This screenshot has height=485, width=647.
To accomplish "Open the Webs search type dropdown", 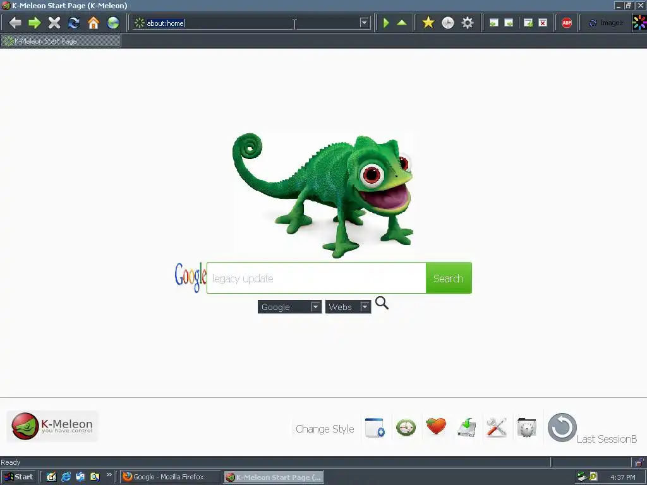I will (348, 307).
